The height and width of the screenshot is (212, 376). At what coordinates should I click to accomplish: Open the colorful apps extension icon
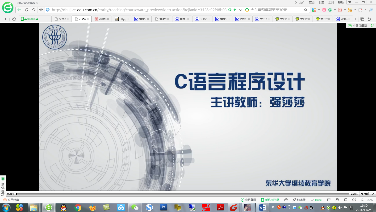click(314, 10)
